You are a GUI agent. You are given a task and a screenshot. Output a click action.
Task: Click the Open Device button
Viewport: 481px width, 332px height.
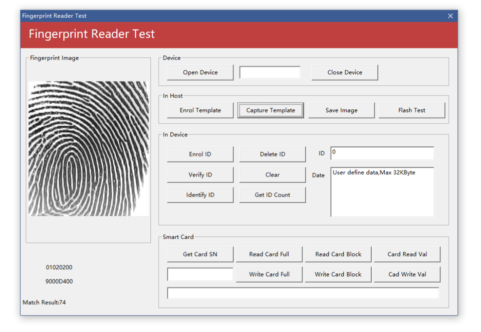pyautogui.click(x=200, y=72)
